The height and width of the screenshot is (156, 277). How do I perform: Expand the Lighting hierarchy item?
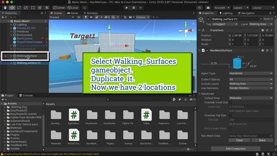(x=11, y=25)
